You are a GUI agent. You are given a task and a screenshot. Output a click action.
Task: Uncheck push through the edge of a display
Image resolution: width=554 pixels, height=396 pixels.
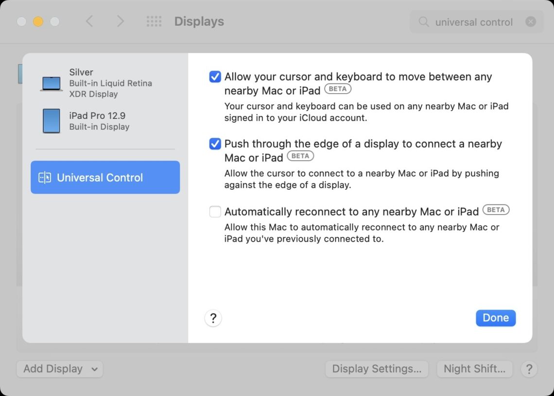click(x=215, y=144)
